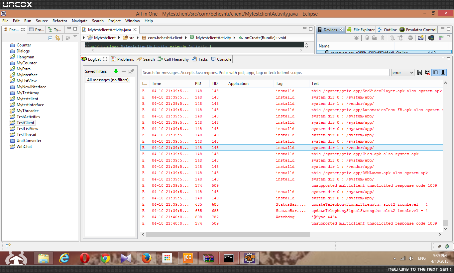Open the Refactor menu
This screenshot has height=273, width=454.
tap(60, 21)
